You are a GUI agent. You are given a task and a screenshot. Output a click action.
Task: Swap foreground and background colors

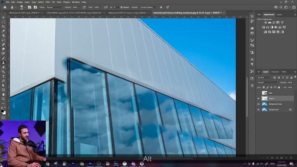pyautogui.click(x=5, y=108)
